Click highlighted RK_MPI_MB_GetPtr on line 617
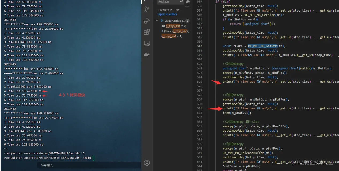The image size is (339, 171). click(262, 46)
